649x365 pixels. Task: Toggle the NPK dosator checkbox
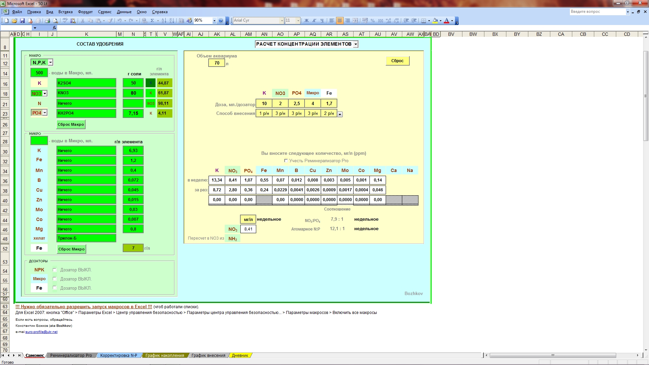(x=54, y=270)
